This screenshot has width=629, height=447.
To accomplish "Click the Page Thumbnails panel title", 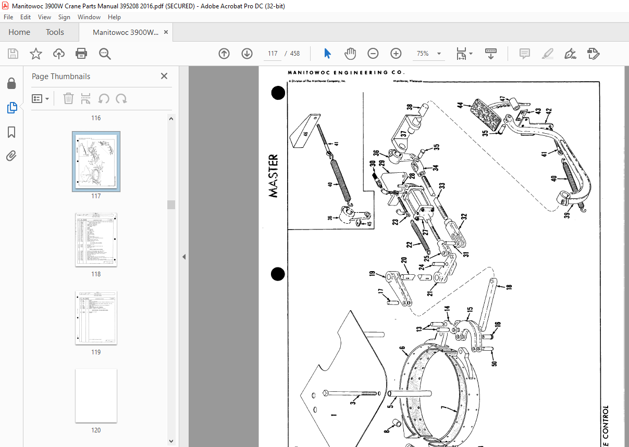I will (x=61, y=76).
